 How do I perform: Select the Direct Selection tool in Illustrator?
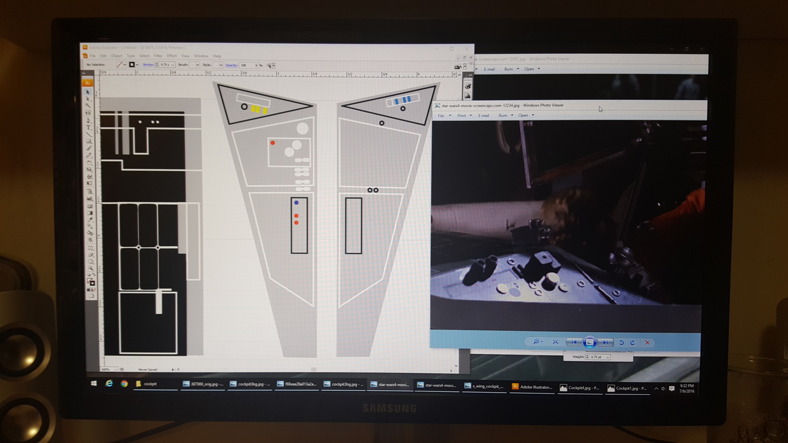point(87,99)
